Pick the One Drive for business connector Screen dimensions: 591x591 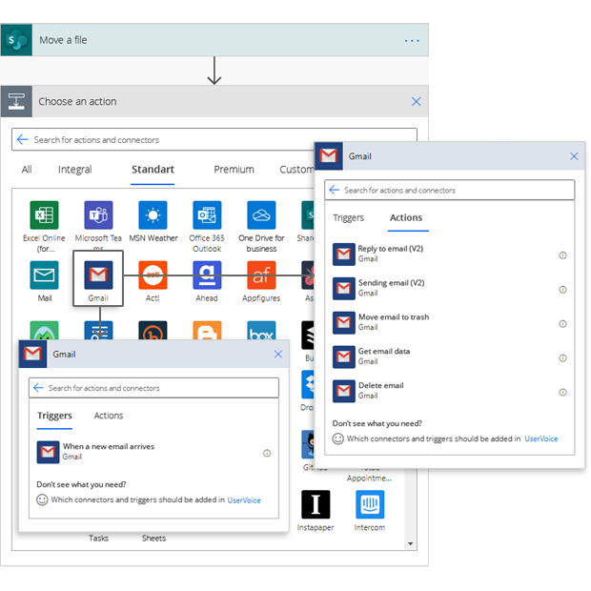coord(261,215)
